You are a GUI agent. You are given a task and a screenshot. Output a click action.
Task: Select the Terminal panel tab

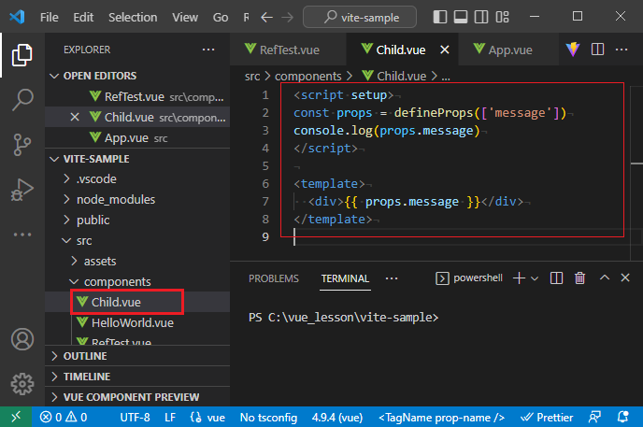click(x=345, y=278)
